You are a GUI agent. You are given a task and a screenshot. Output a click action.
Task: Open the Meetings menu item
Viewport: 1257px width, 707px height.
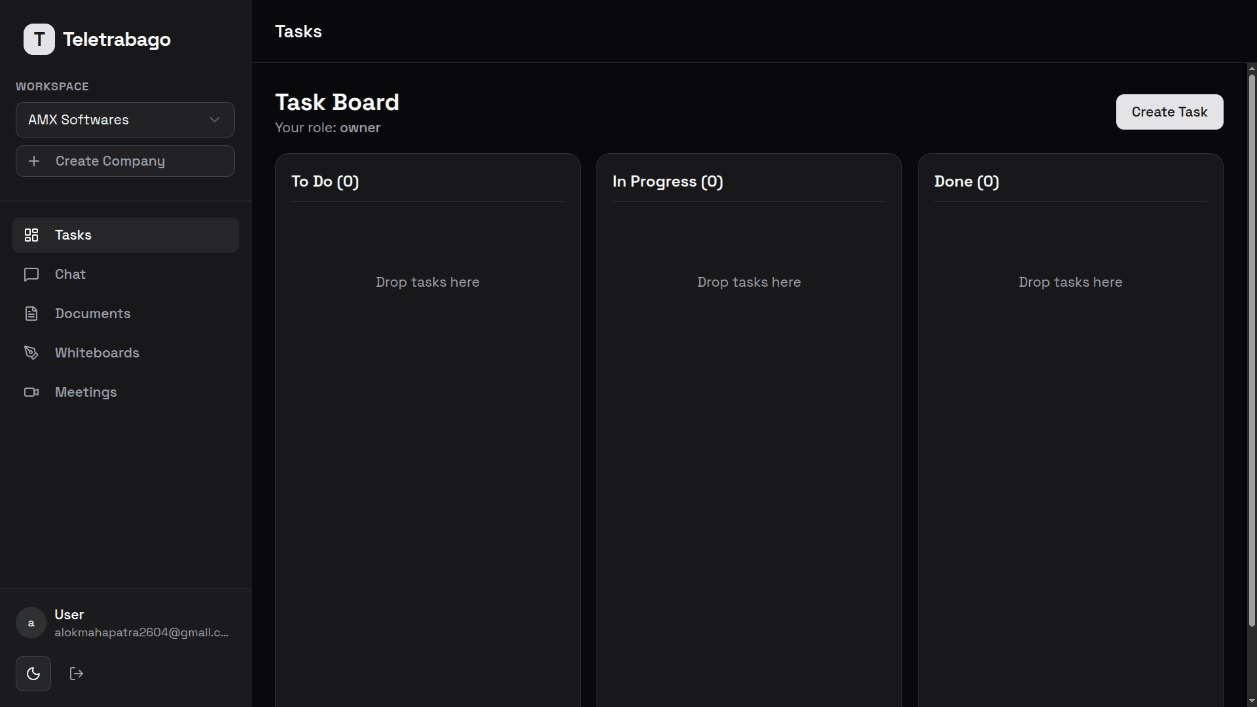(86, 392)
